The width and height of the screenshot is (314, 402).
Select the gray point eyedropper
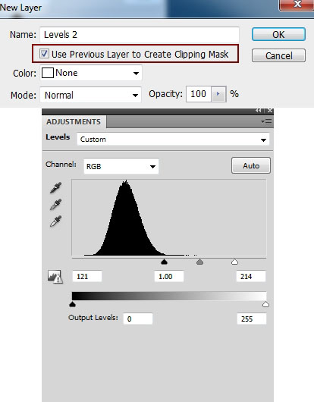55,204
